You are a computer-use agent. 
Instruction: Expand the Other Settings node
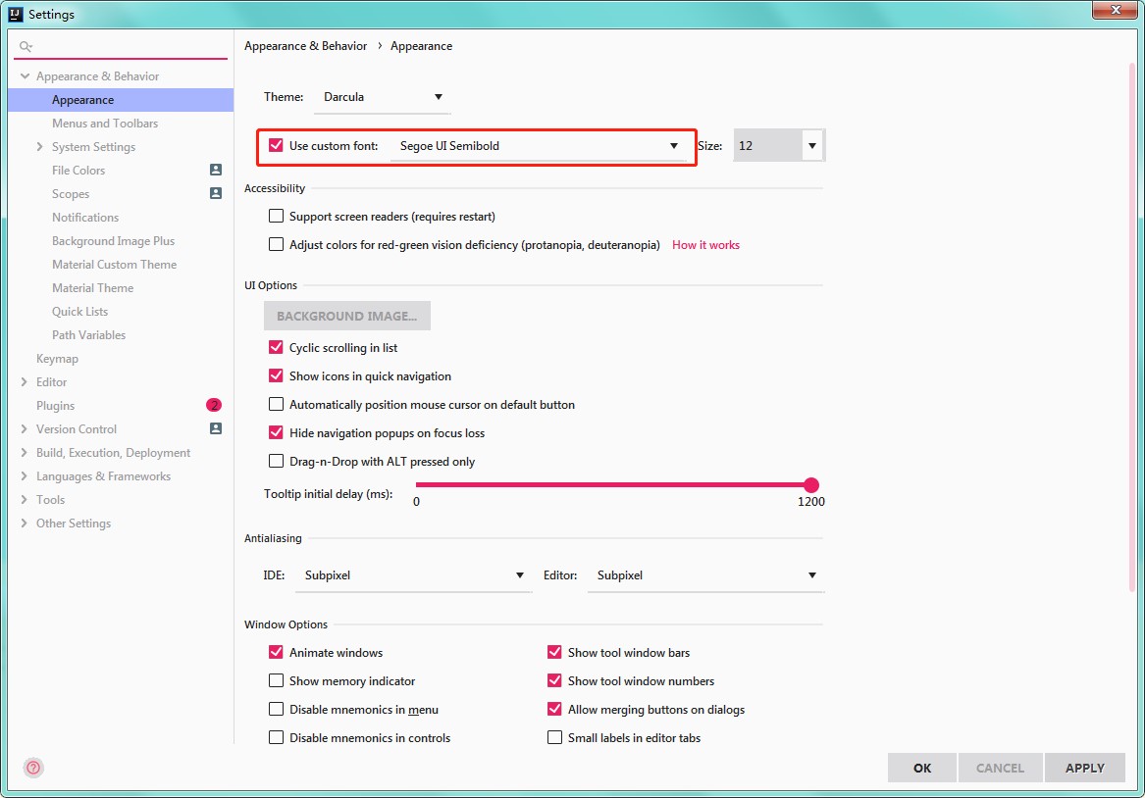pos(25,523)
